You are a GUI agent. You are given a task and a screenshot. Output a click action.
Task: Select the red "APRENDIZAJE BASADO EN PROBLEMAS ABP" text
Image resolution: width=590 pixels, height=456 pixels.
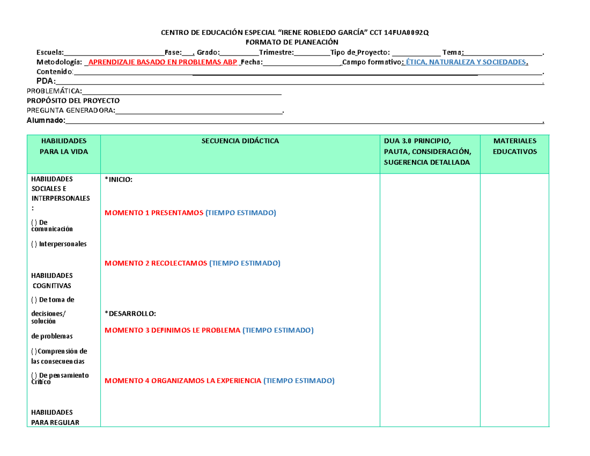(163, 62)
